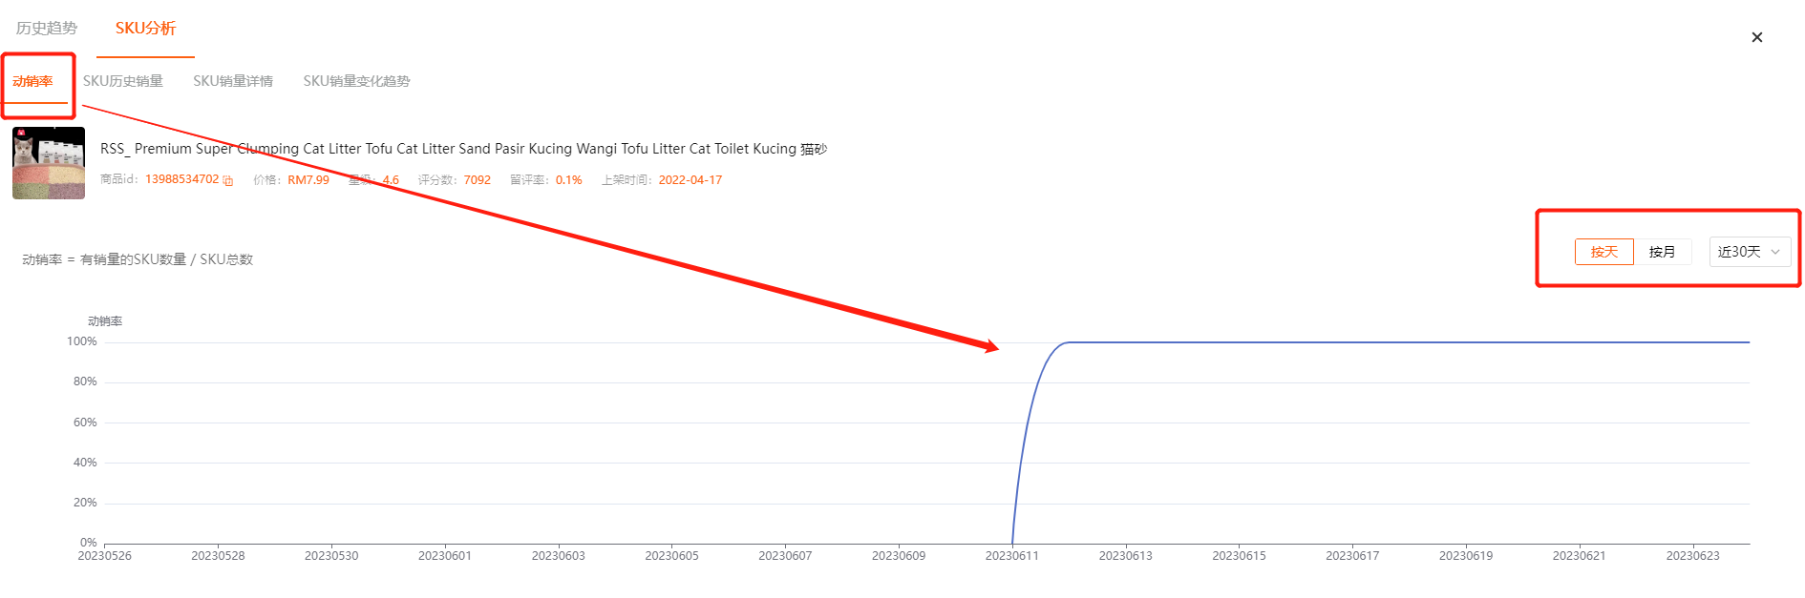Image resolution: width=1805 pixels, height=598 pixels.
Task: Click the 20230526 axis date label
Action: point(105,555)
